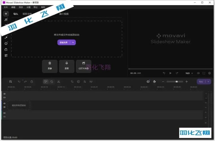Screen dimensions: 215x141
Task: Choose the arrow select tool in timeline toolbar
Action: pyautogui.click(x=45, y=81)
